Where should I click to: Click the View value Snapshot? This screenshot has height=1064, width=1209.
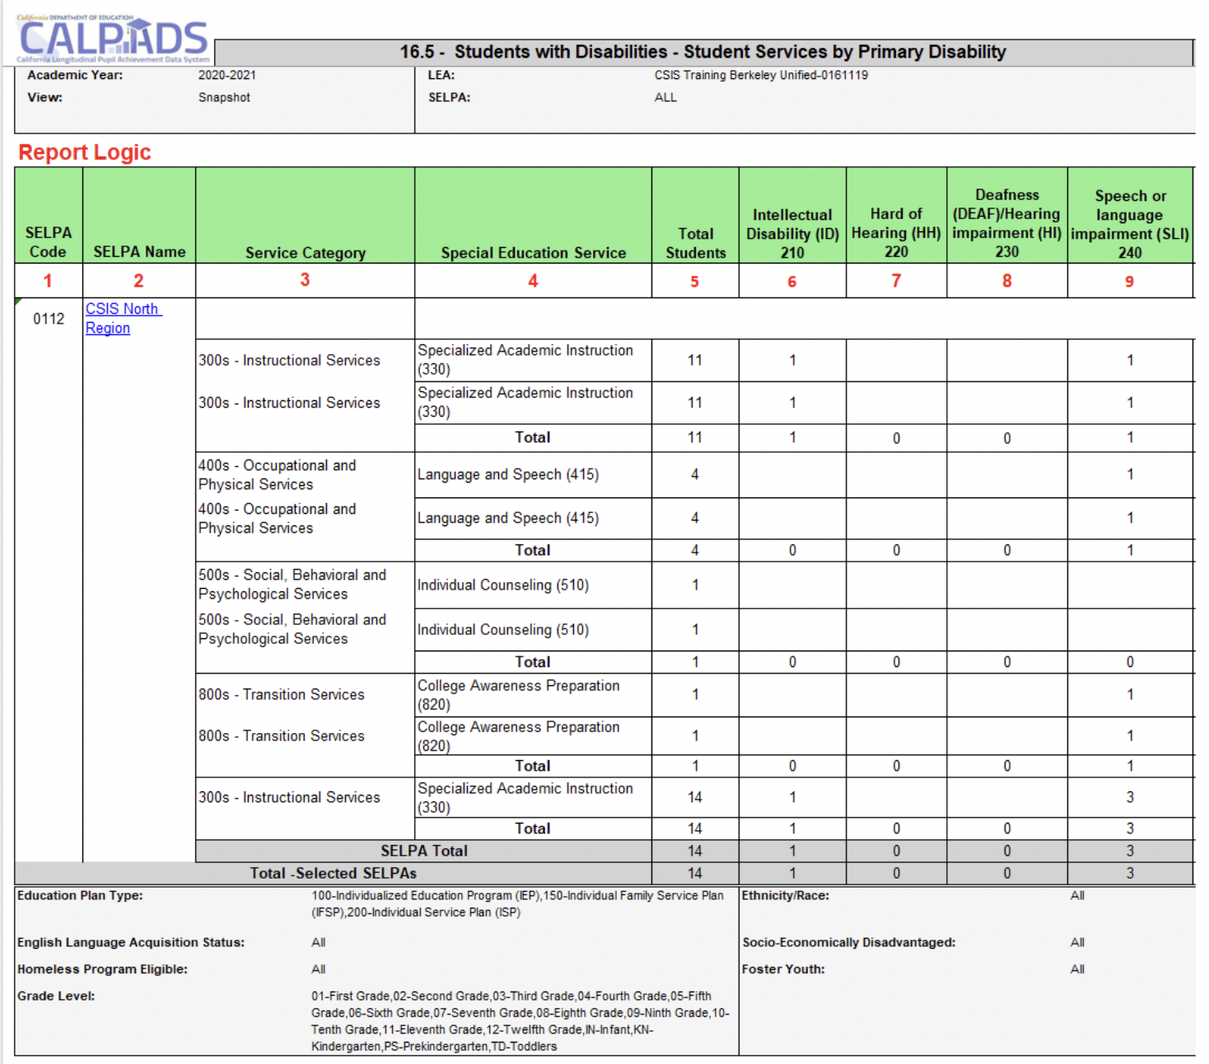224,97
